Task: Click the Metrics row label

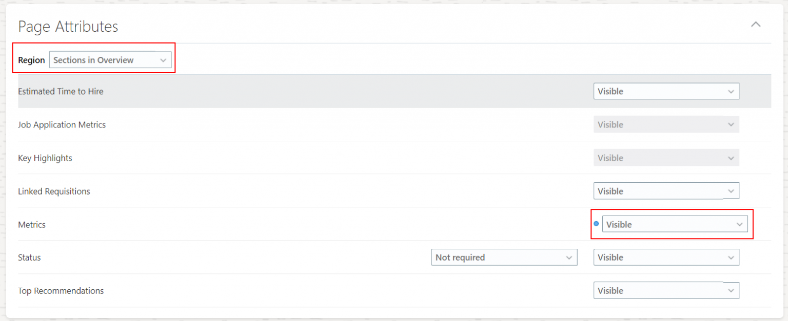Action: point(32,224)
